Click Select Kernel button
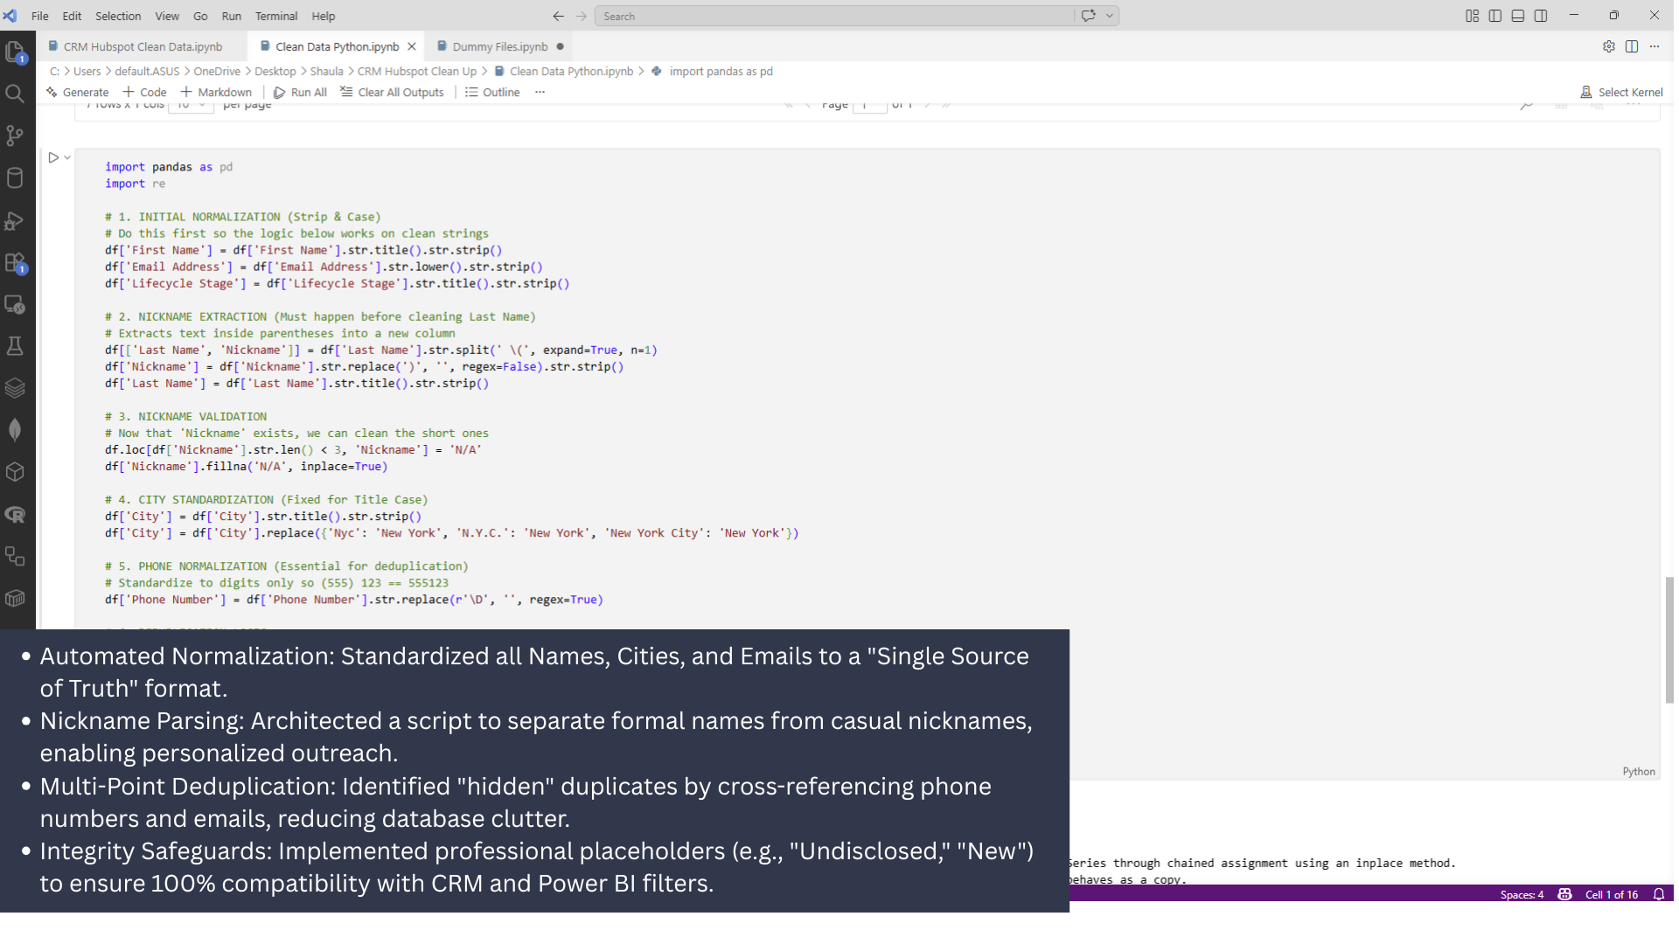1679x944 pixels. coord(1621,92)
